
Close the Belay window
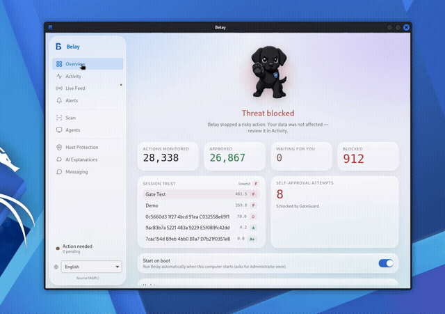[x=406, y=27]
